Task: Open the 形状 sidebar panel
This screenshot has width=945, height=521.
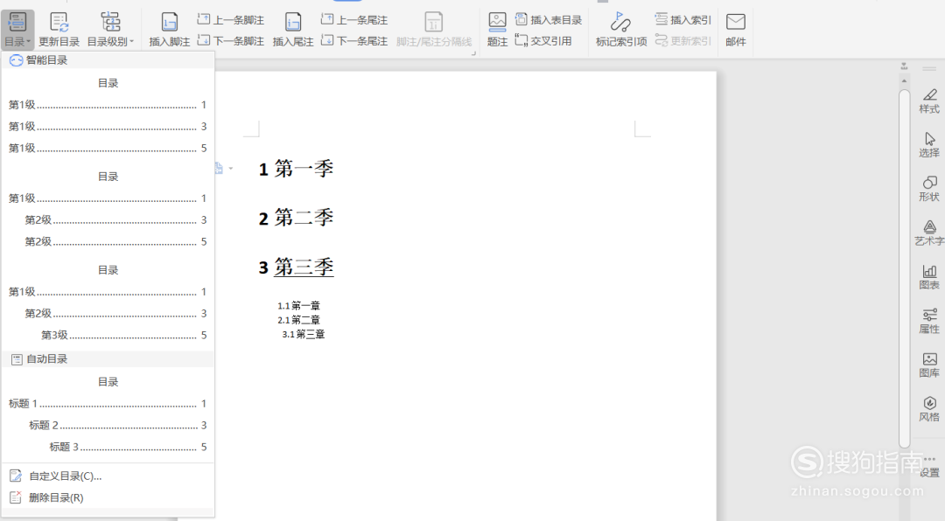Action: click(929, 189)
